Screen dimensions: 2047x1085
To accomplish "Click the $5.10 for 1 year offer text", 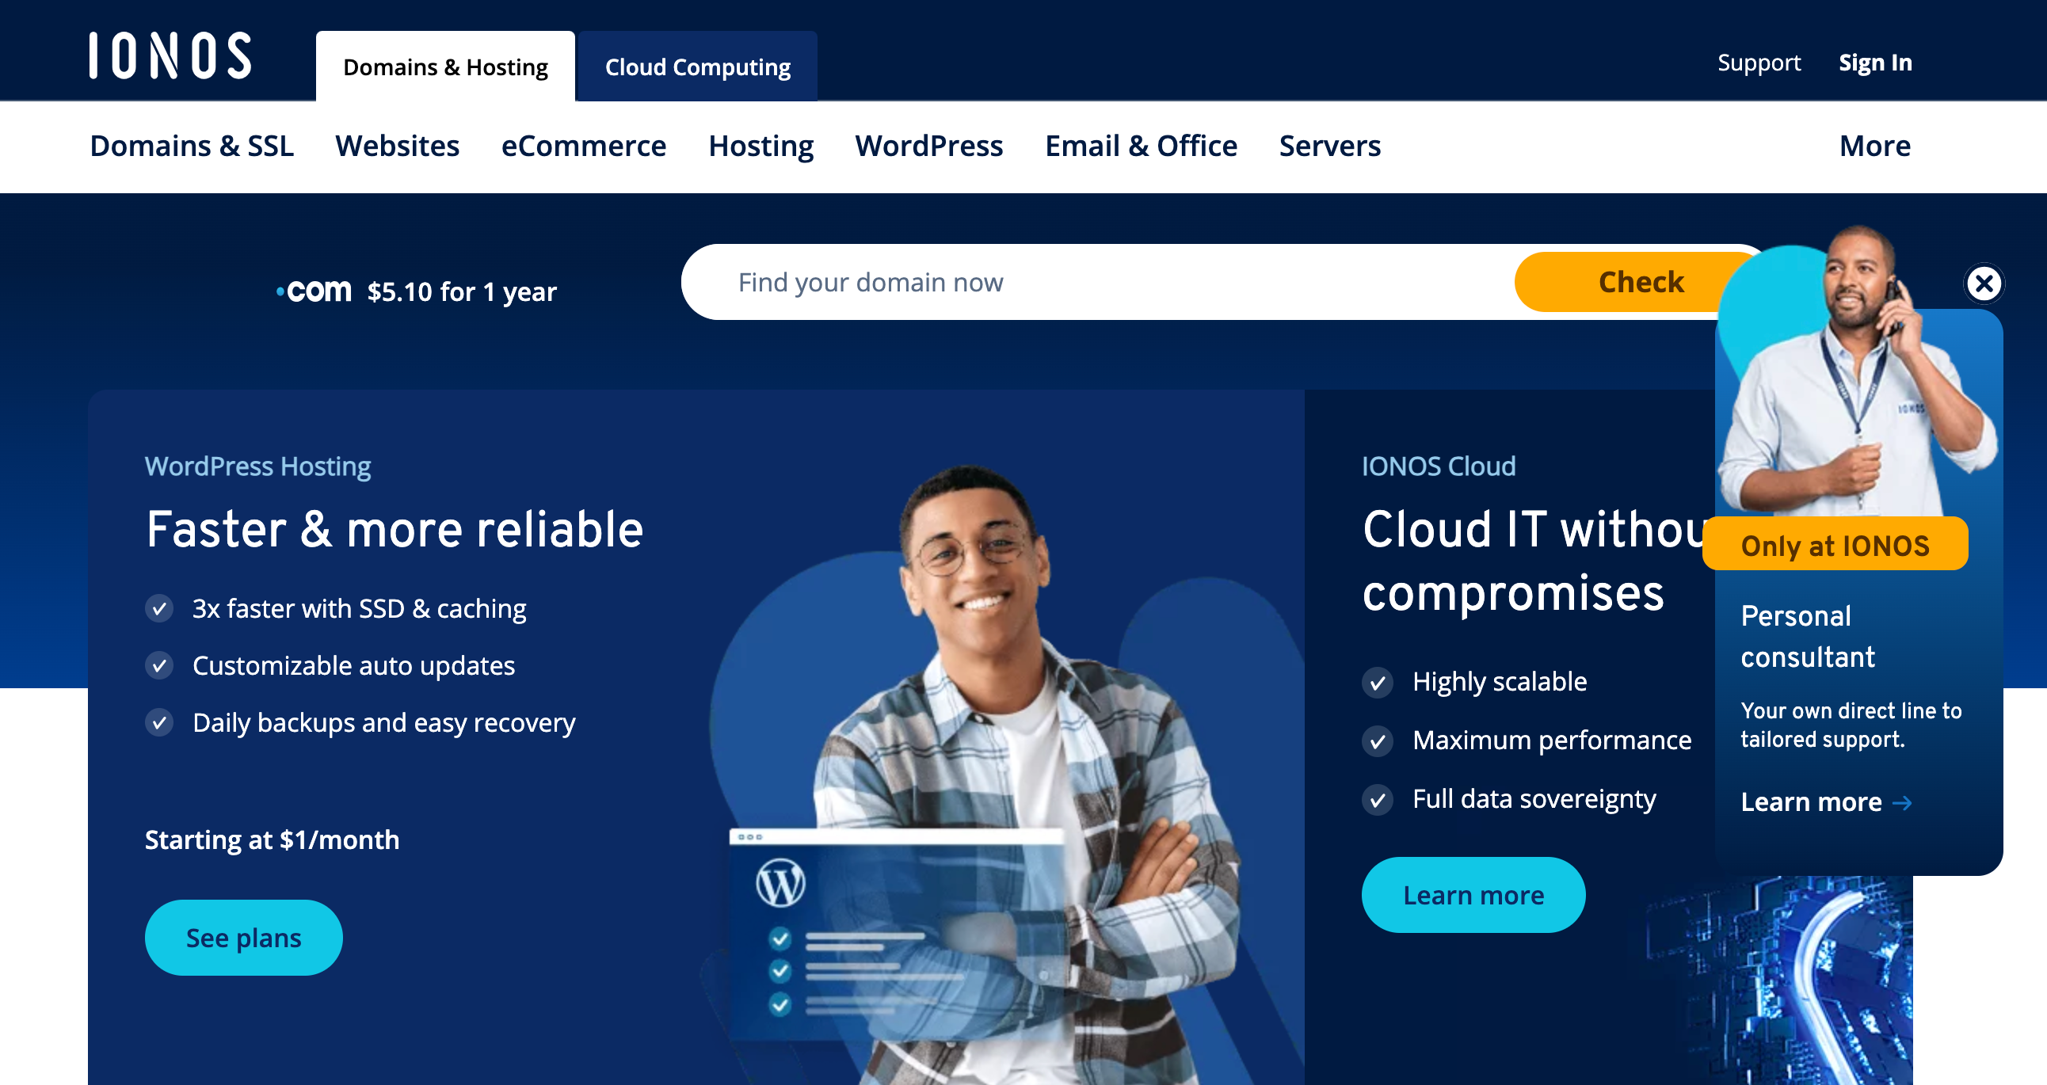I will pyautogui.click(x=462, y=292).
